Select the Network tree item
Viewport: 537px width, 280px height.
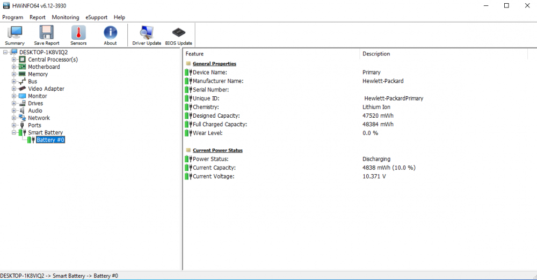(x=39, y=118)
